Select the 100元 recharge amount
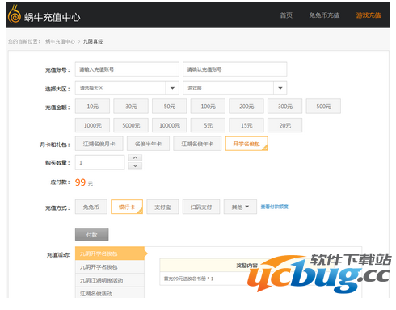The image size is (396, 310). (x=208, y=107)
